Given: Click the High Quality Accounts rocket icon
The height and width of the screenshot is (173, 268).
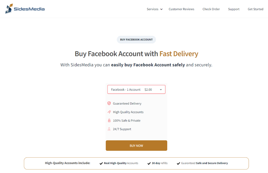Looking at the screenshot, I should coord(109,112).
